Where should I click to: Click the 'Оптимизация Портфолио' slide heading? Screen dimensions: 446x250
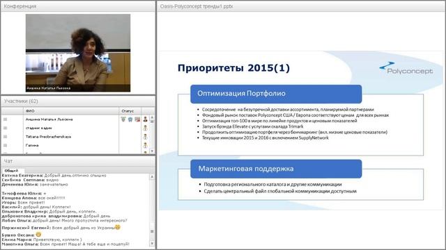[x=276, y=94]
